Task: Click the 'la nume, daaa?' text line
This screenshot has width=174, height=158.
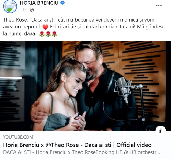Action: tap(20, 34)
